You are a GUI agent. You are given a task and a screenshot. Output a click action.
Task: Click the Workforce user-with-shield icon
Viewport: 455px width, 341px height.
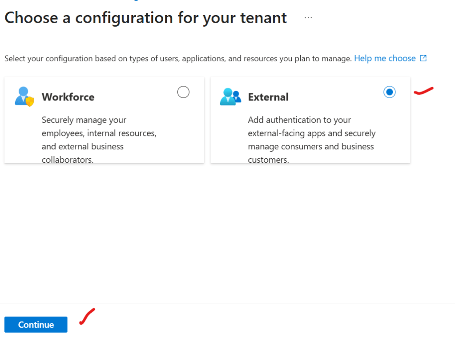pyautogui.click(x=24, y=97)
